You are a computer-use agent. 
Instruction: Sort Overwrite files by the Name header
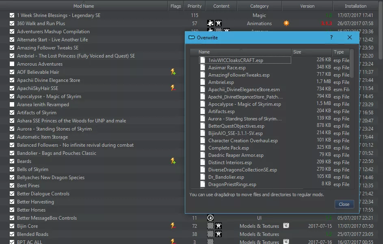(240, 52)
